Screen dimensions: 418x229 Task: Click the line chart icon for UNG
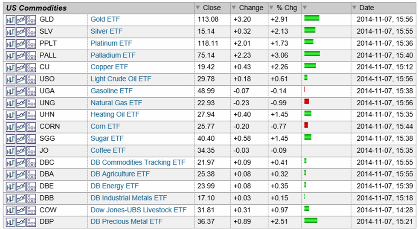point(21,103)
